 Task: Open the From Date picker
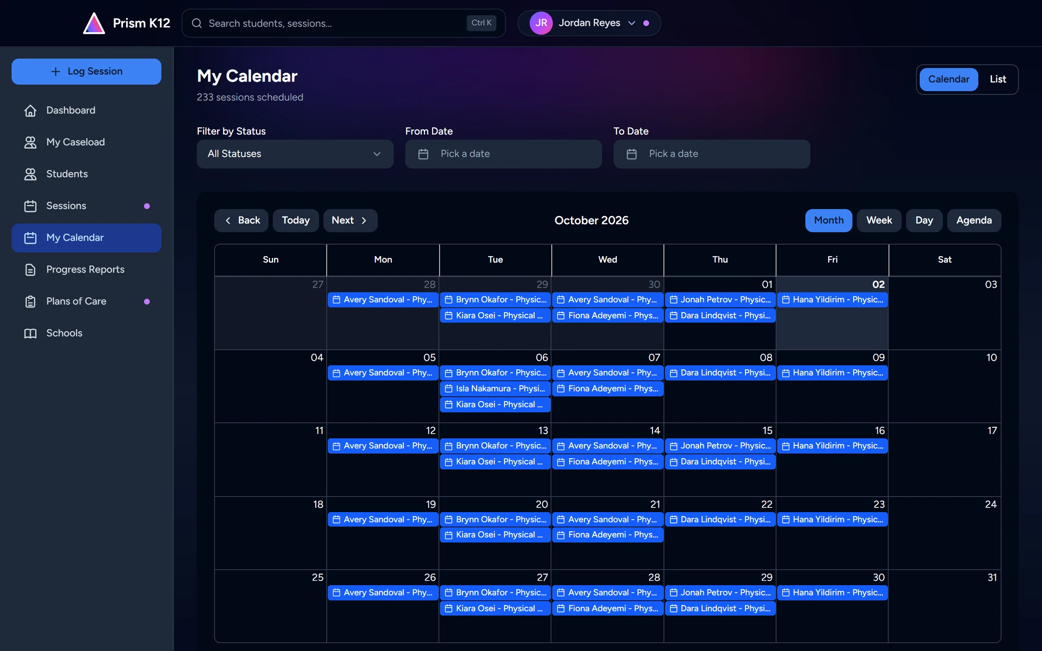[x=503, y=154]
